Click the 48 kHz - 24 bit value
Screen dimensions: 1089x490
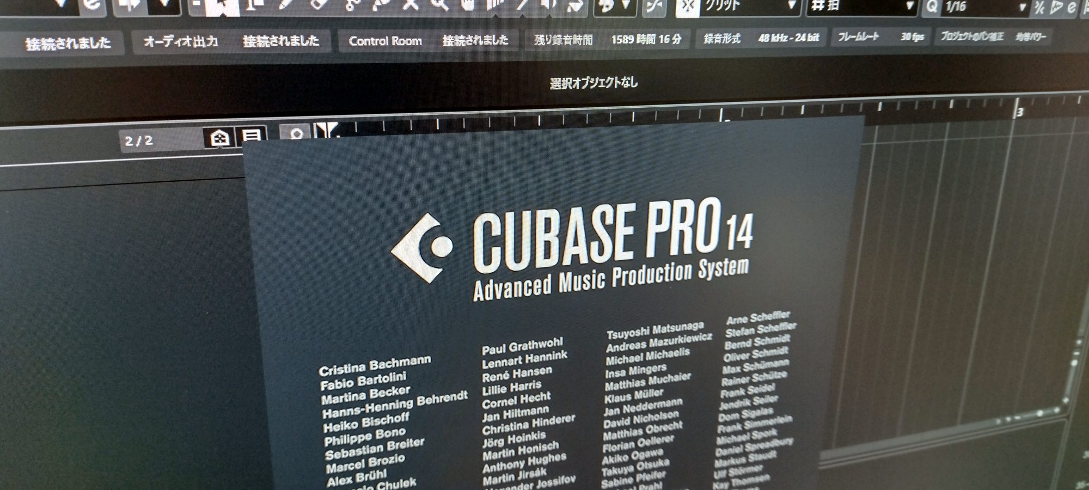[788, 38]
